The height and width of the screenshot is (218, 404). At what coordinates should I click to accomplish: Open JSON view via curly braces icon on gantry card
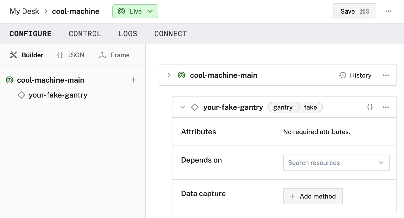pos(370,107)
